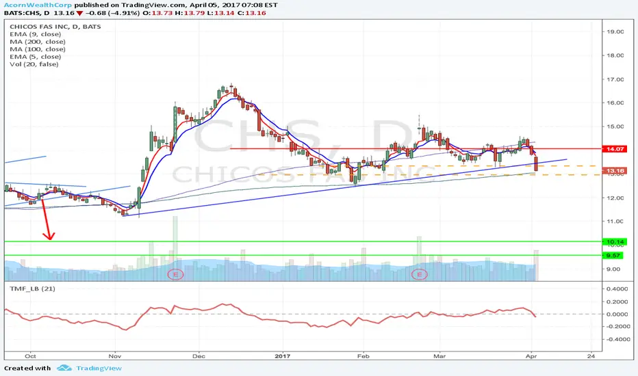Click the 'Mar' label on time axis
The image size is (638, 376).
pyautogui.click(x=439, y=356)
